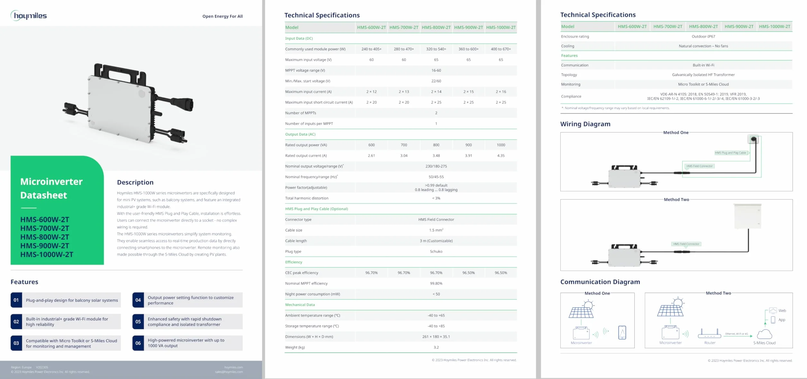
Task: Click the microinverter drawing in wiring Method Two
Action: point(624,255)
